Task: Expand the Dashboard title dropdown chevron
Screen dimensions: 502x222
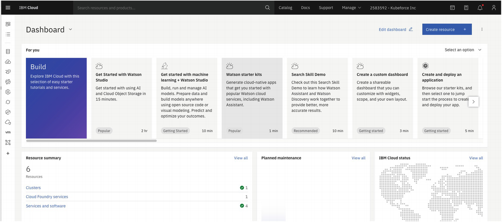Action: coord(70,29)
